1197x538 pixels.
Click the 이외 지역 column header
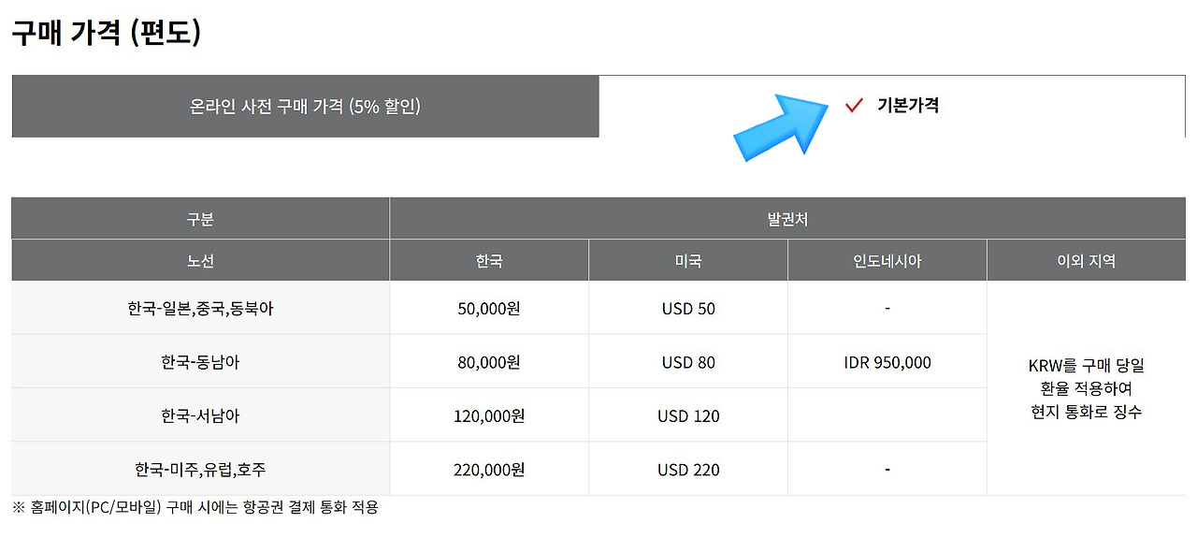[1086, 261]
